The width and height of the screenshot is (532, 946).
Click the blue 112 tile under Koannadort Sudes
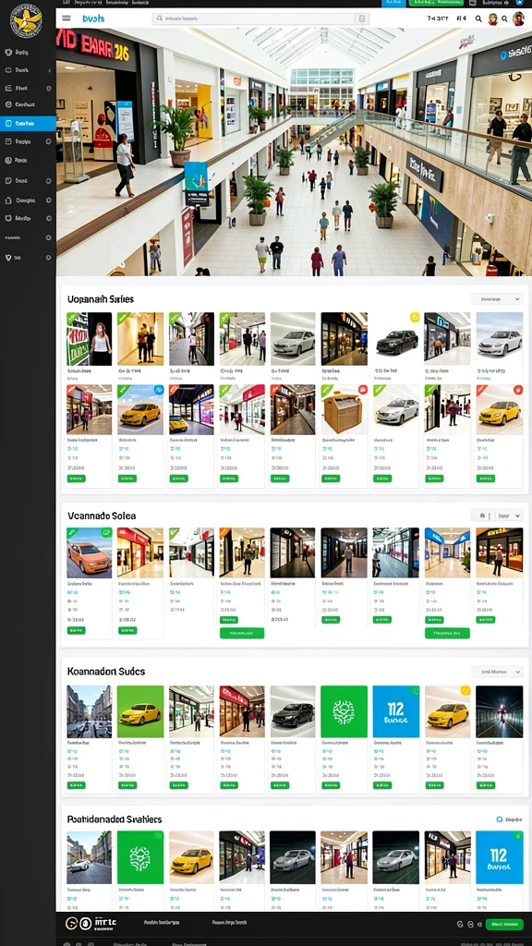click(395, 711)
